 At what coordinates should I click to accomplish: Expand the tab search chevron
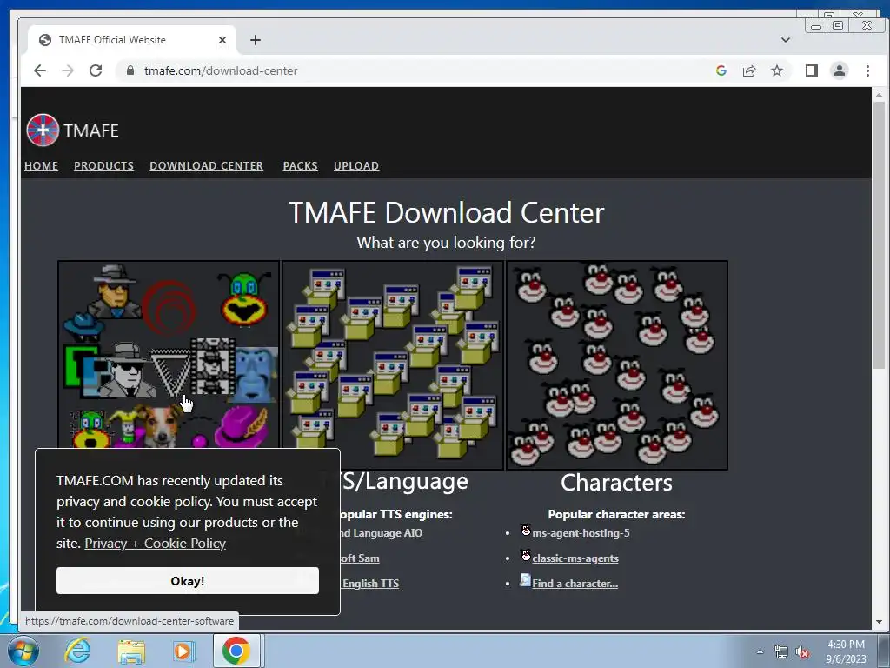(786, 40)
